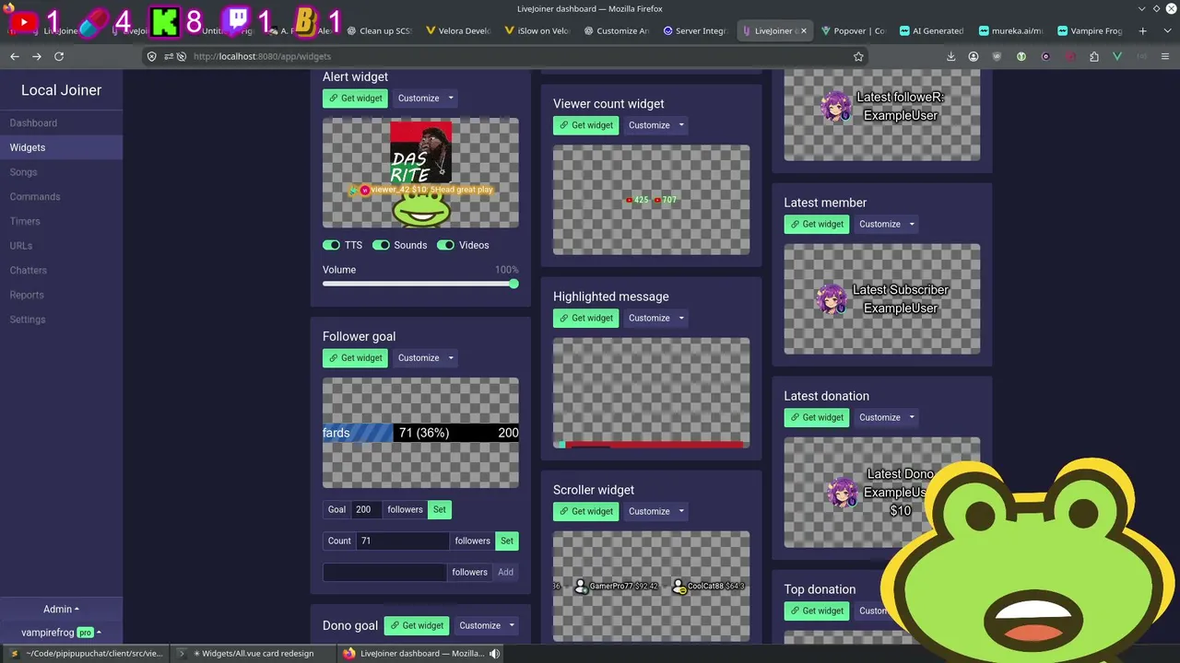
Task: Open URLs in the sidebar
Action: pos(61,246)
